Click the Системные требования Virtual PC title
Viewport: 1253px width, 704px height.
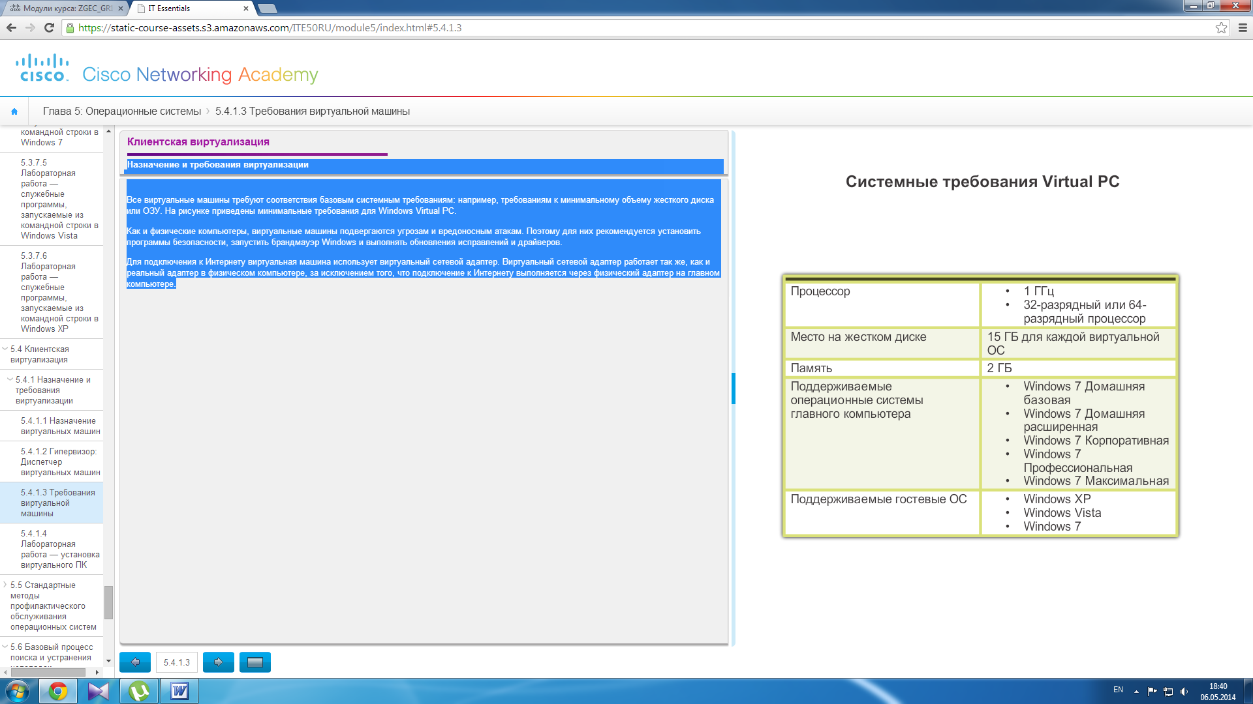click(983, 182)
